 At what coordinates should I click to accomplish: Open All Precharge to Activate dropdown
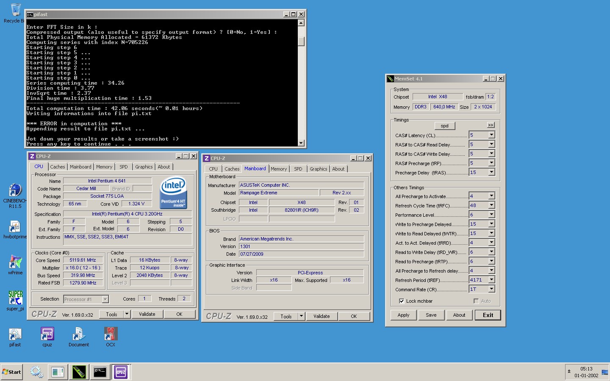coord(491,196)
